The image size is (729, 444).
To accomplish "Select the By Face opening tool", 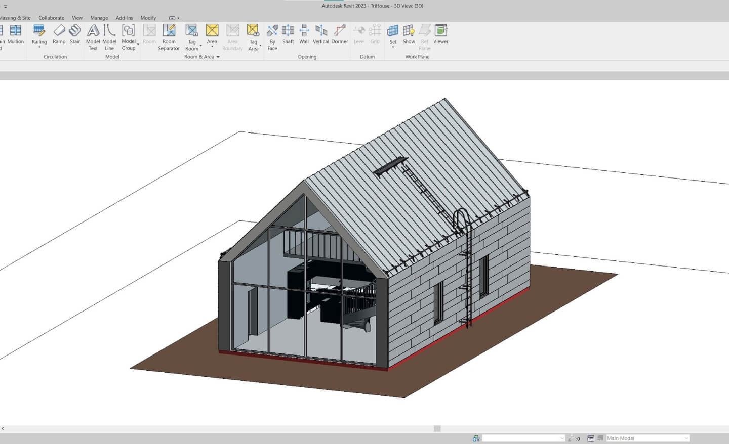I will pos(272,37).
